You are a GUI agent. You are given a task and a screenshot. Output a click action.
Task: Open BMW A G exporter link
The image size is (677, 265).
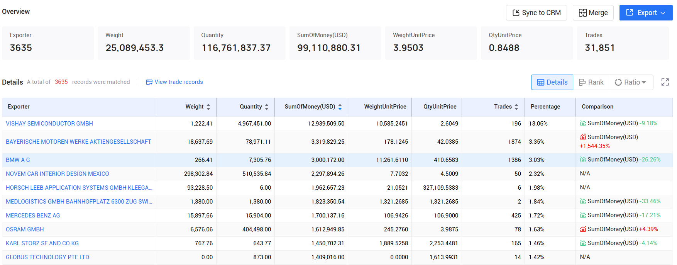tap(18, 160)
